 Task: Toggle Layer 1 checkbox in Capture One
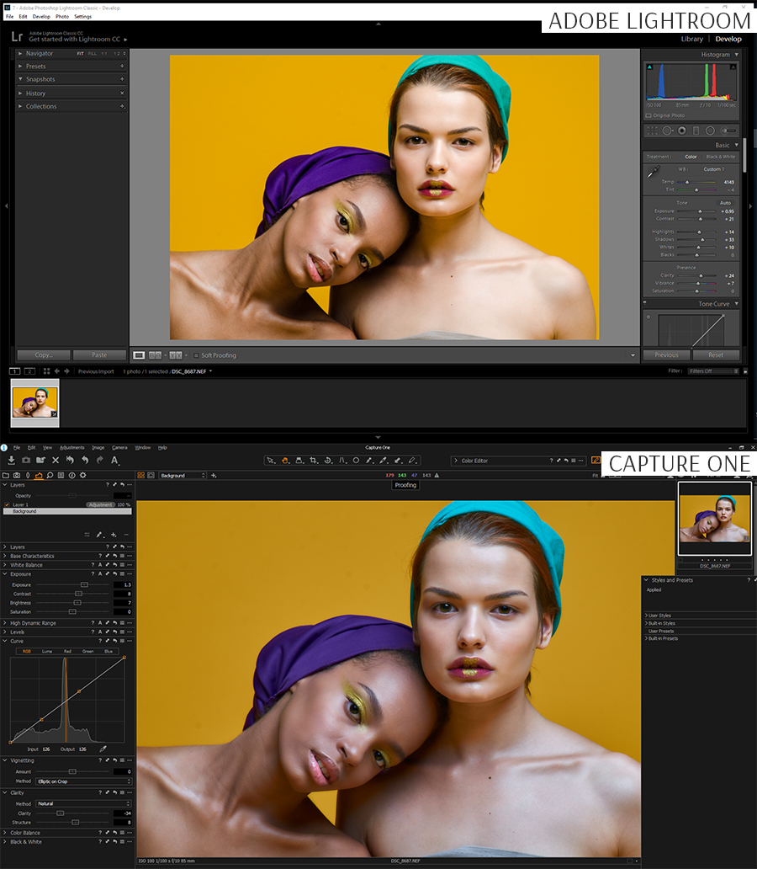click(x=7, y=505)
